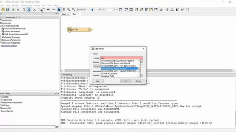Click the Add Bookmark toolbar icon
The width and height of the screenshot is (236, 132).
click(x=156, y=10)
